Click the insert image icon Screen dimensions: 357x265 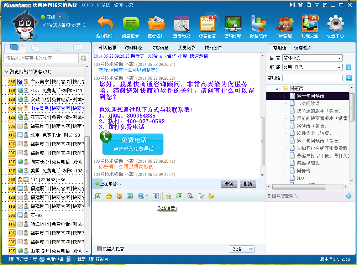[x=130, y=196]
